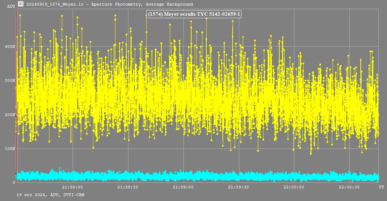Click the '22:00:00' time label
Image resolution: width=387 pixels, height=201 pixels.
[x=294, y=187]
